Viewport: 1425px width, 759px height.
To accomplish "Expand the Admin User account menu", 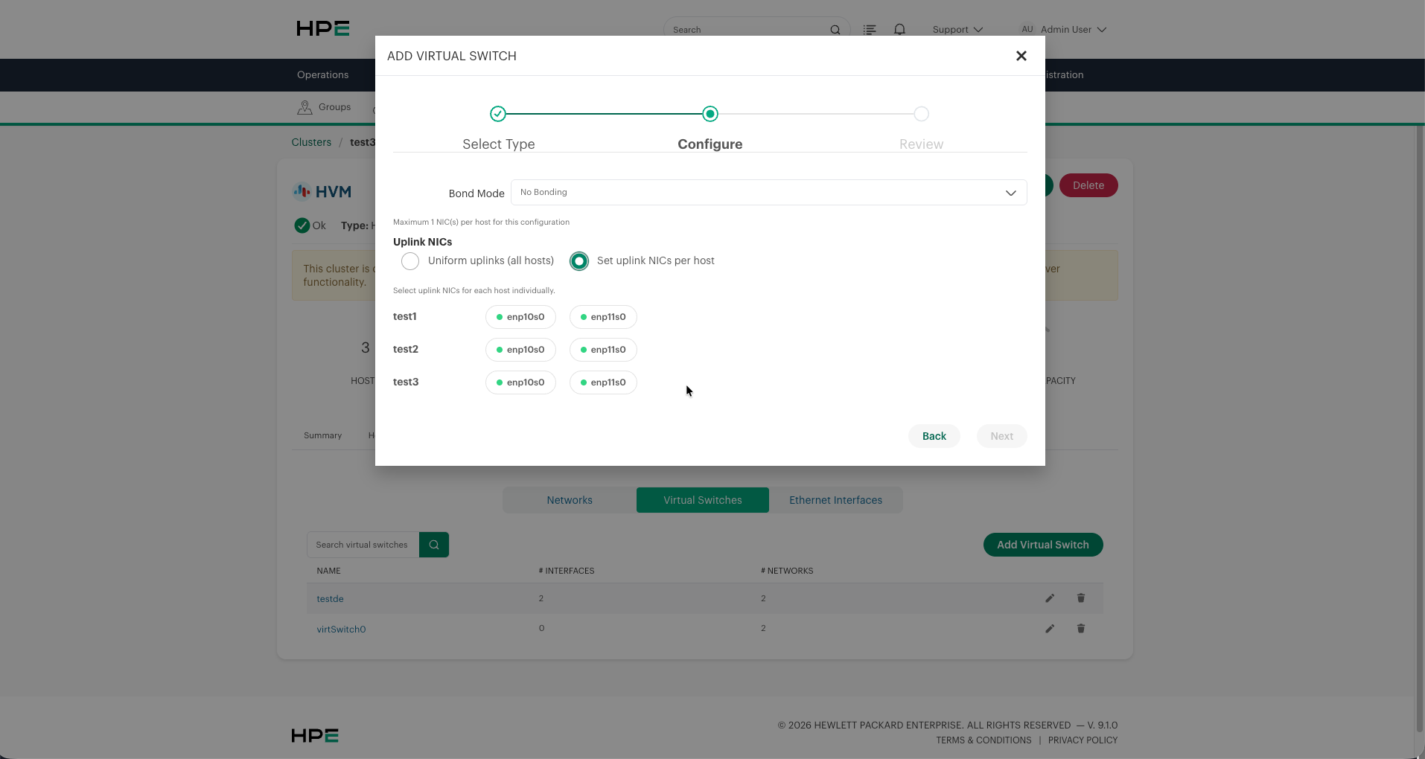I will (x=1063, y=30).
